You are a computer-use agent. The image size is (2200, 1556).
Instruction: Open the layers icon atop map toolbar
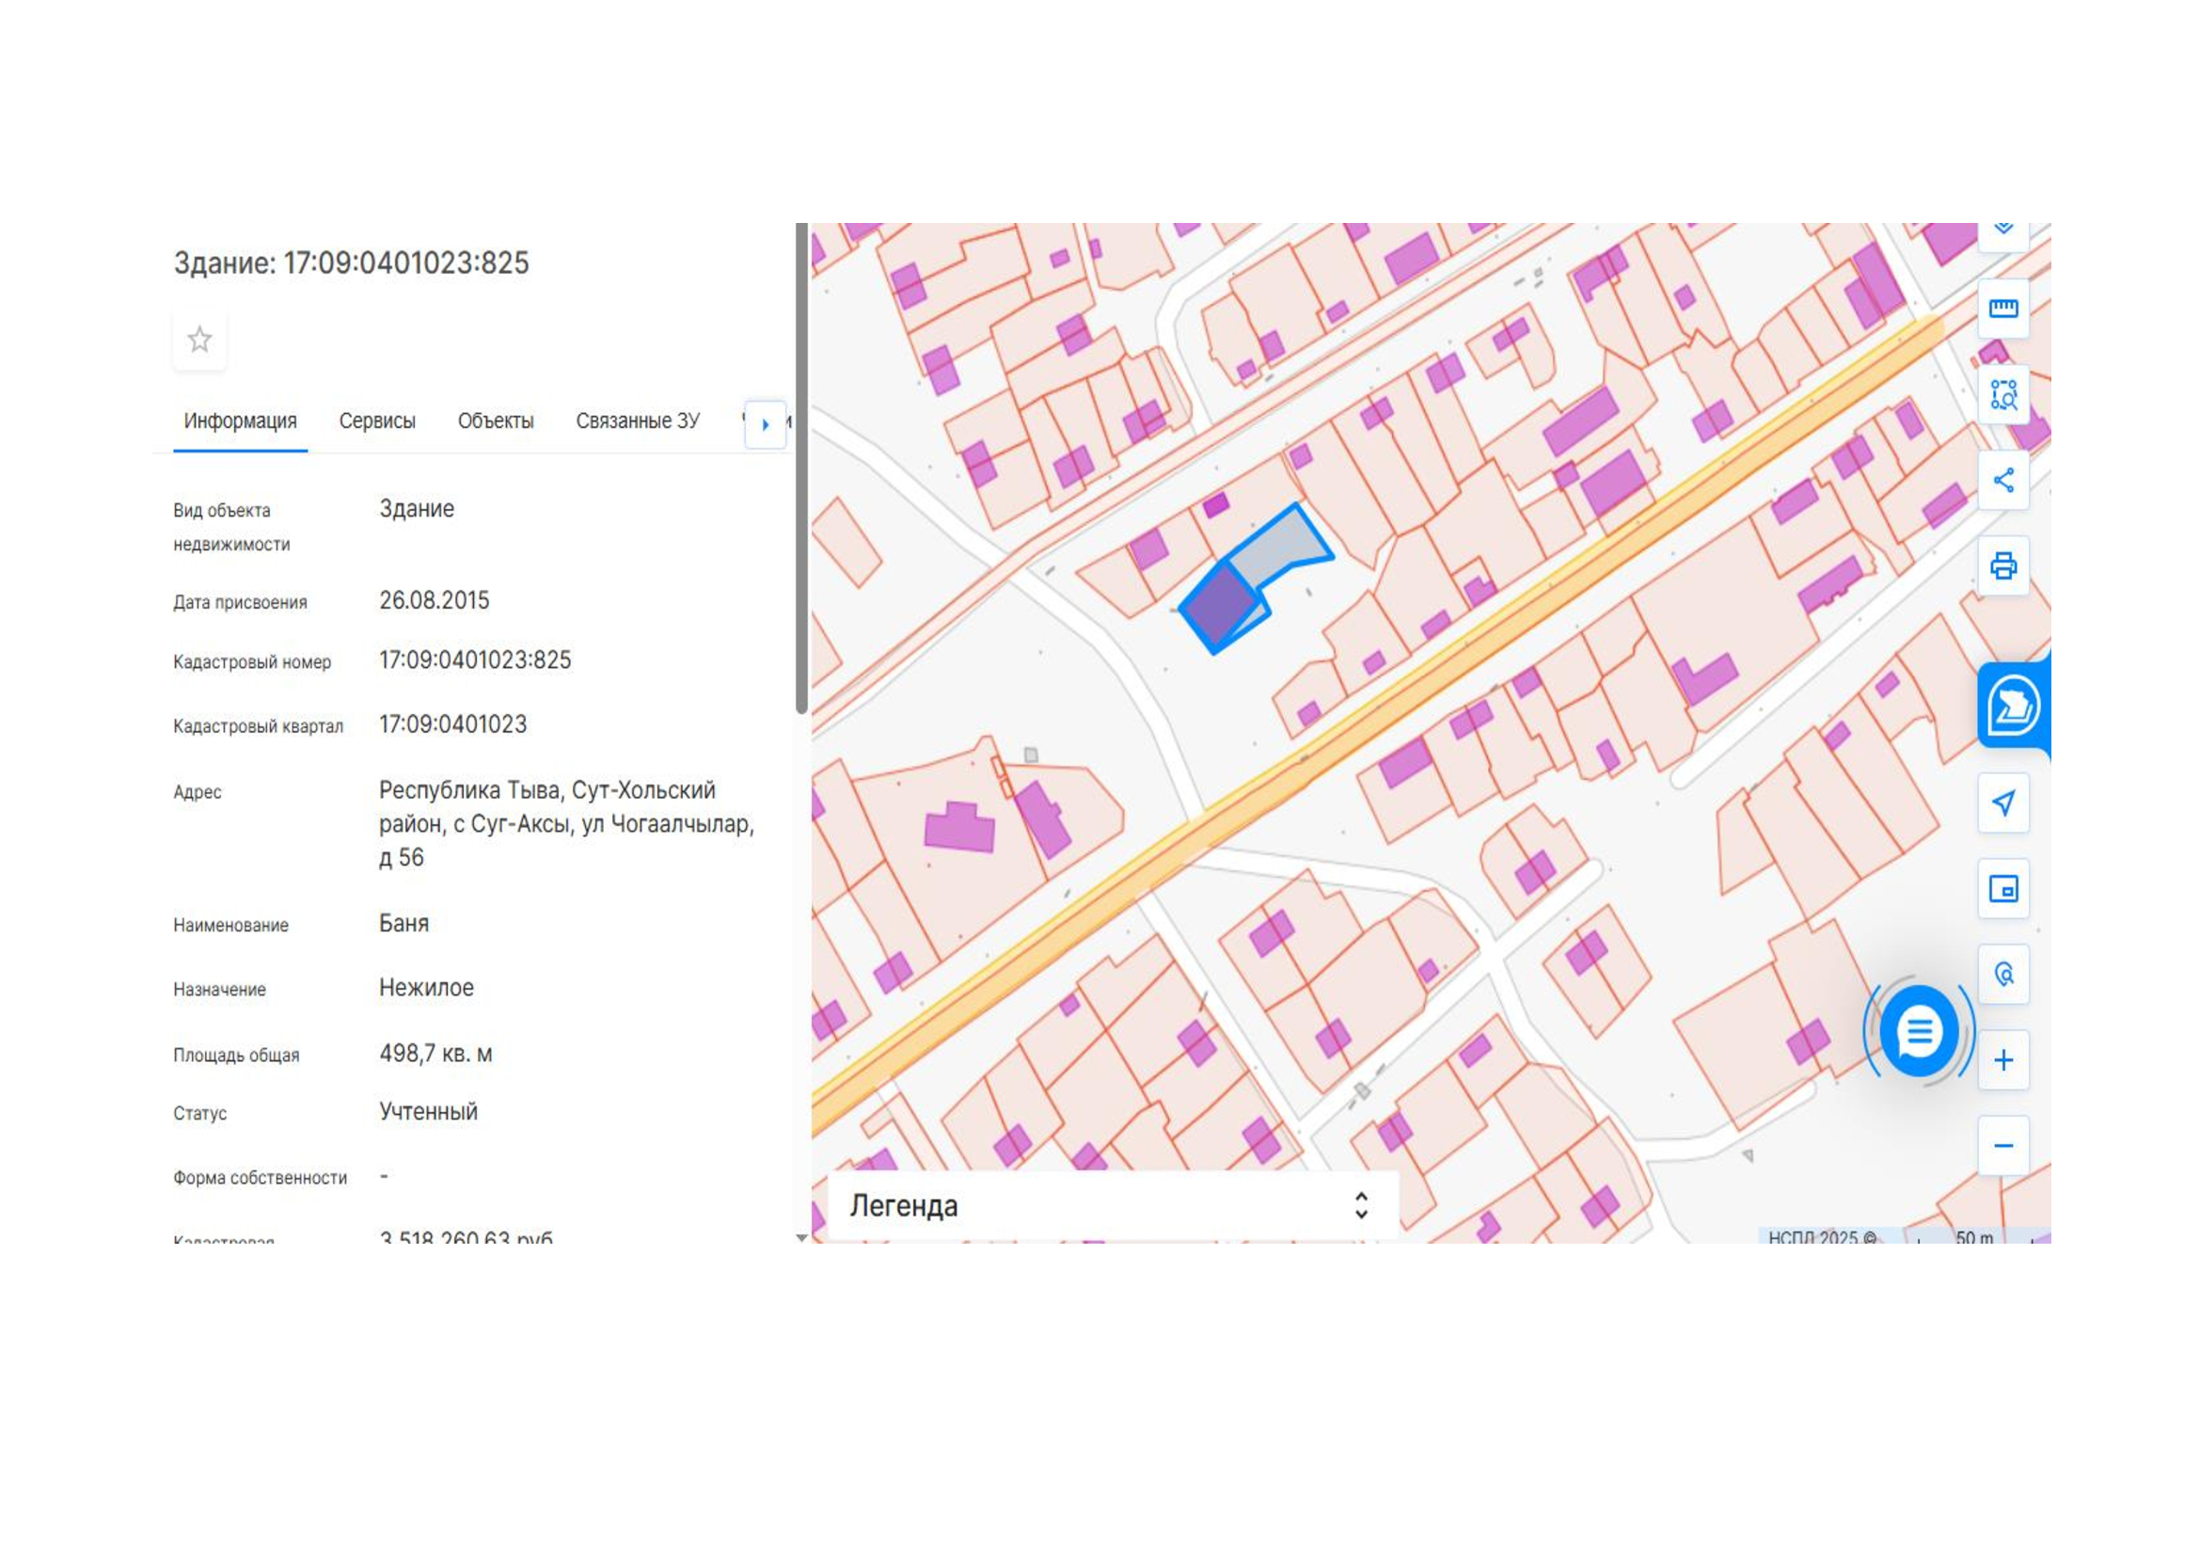(2003, 230)
